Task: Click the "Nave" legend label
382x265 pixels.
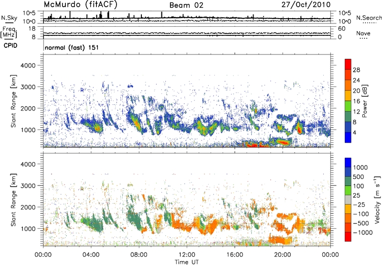Action: click(363, 33)
